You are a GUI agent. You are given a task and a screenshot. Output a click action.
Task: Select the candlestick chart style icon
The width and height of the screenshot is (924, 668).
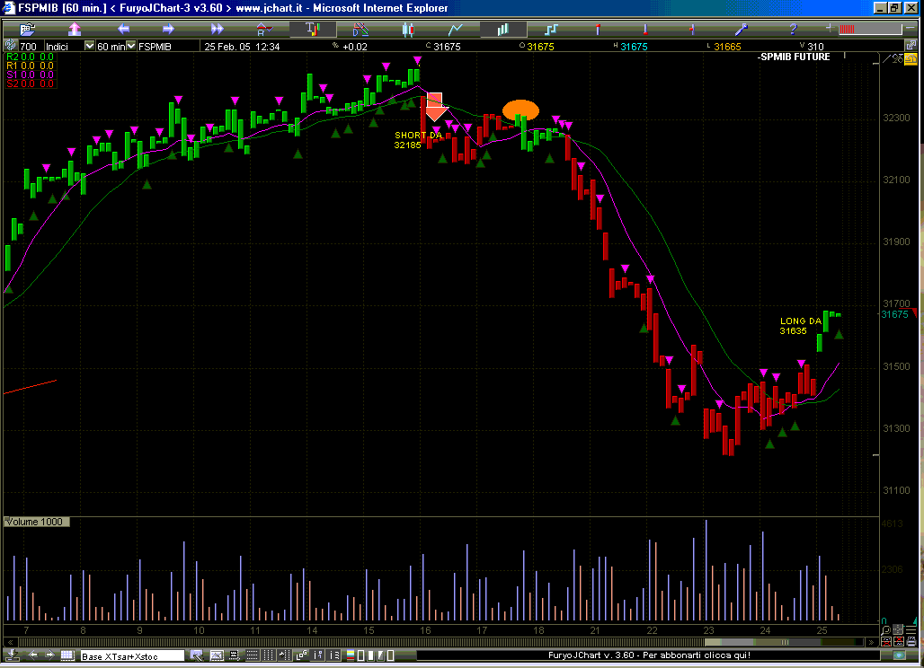tap(407, 30)
